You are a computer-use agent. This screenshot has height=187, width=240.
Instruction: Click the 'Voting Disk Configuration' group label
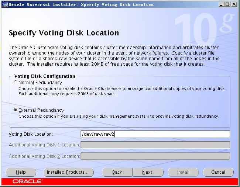[x=45, y=76]
